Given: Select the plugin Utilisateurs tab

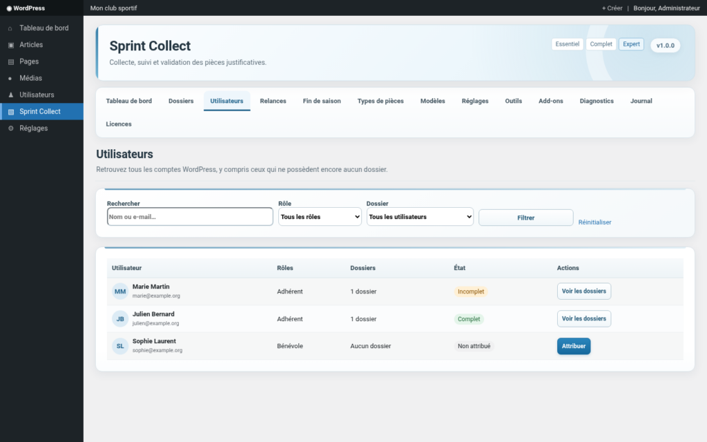Looking at the screenshot, I should [x=226, y=101].
